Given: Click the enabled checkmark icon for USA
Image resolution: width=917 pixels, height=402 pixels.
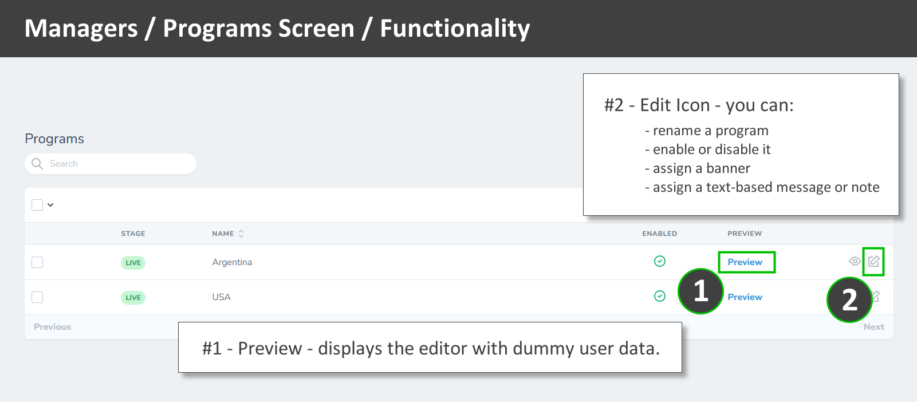Looking at the screenshot, I should pyautogui.click(x=659, y=297).
